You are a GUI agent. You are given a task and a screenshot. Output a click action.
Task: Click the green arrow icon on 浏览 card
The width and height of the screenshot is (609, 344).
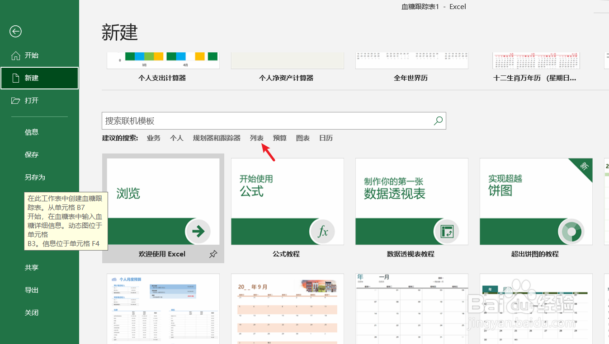[198, 232]
